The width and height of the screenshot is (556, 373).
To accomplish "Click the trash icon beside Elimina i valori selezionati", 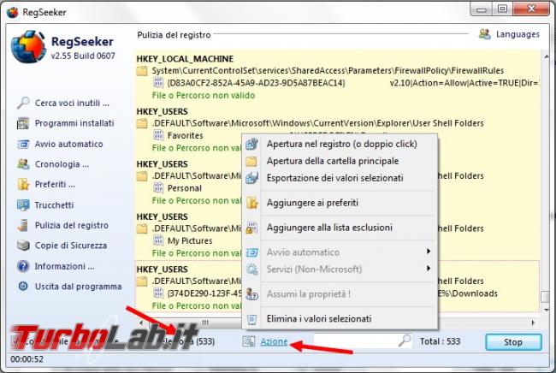I will click(251, 319).
